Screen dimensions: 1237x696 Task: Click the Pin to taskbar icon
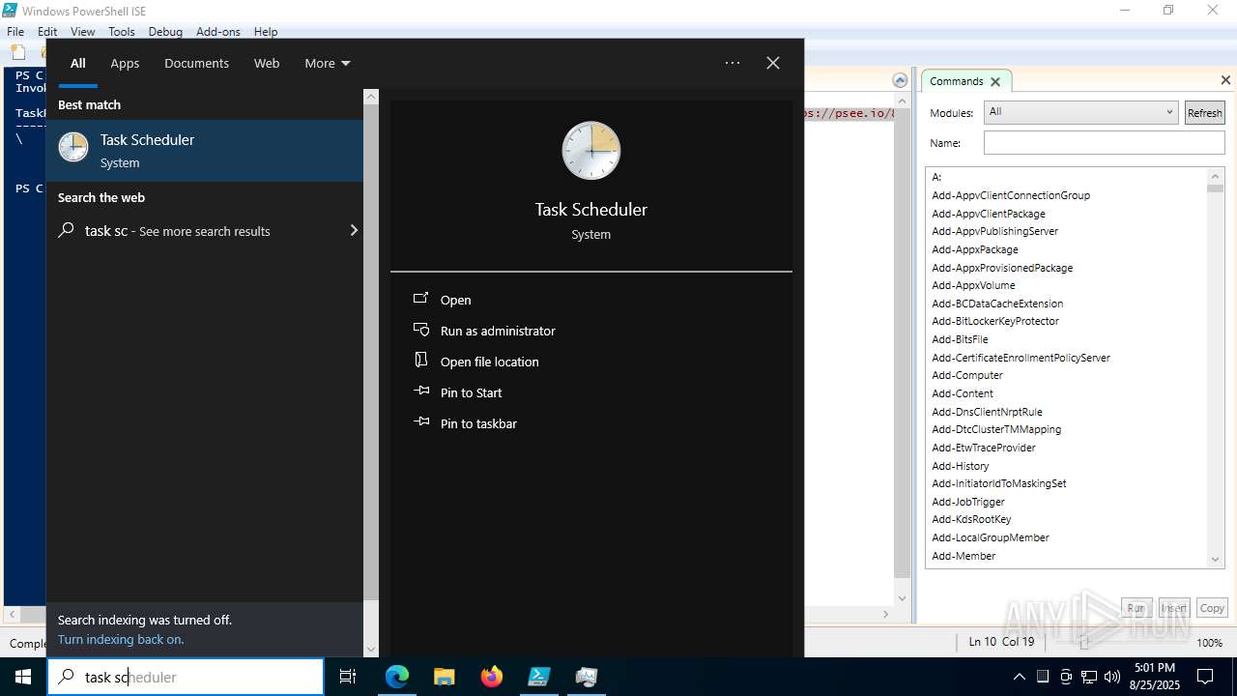[421, 422]
